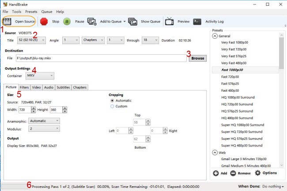Screen dimensions: 287x191
Task: Select the HQ 576p25 Surround preset
Action: point(237,111)
